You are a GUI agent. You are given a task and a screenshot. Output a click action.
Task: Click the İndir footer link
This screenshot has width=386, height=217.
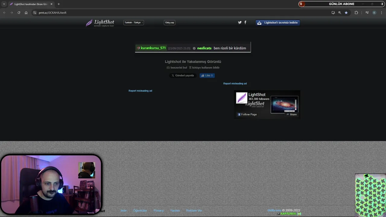(124, 210)
